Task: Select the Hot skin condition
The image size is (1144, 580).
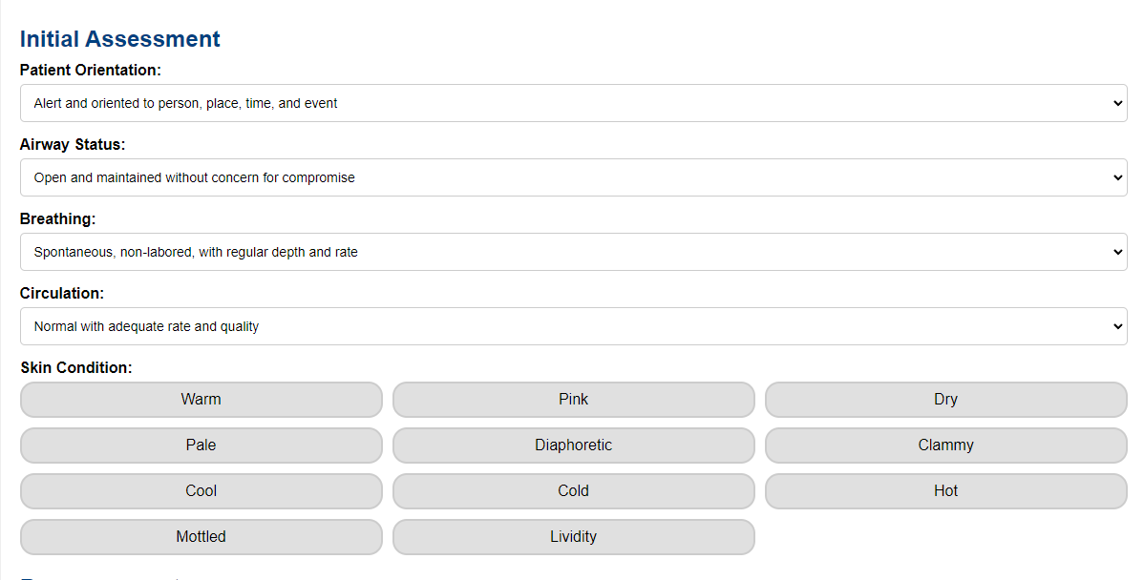Action: click(x=945, y=490)
